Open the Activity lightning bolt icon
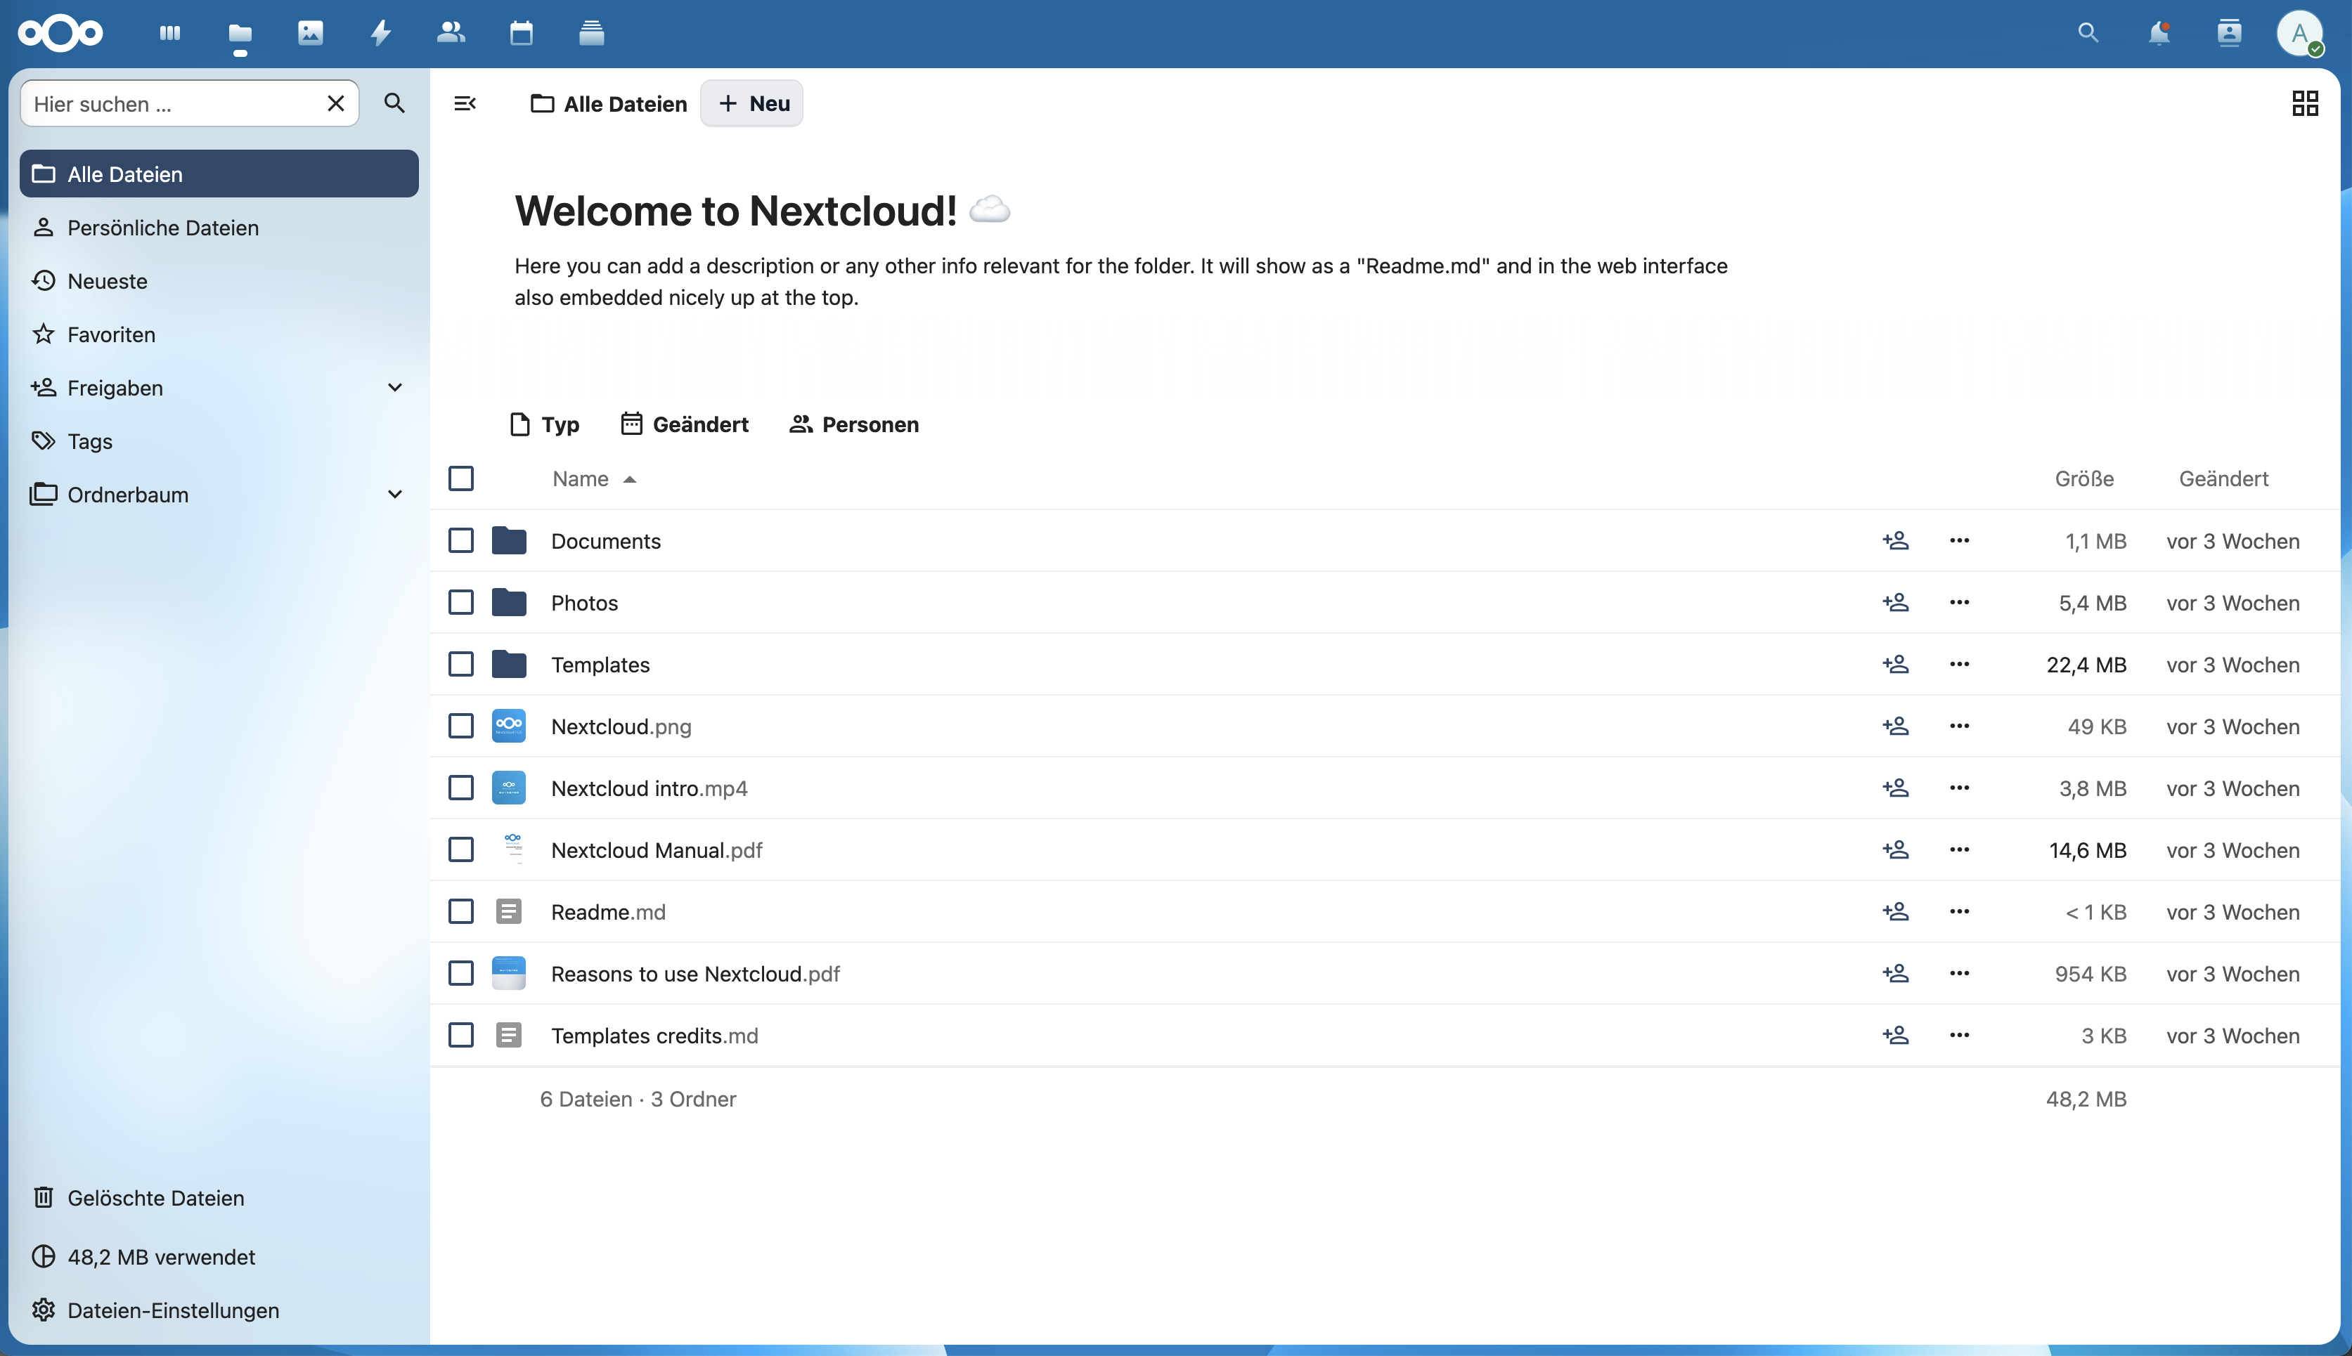This screenshot has height=1356, width=2352. (380, 34)
